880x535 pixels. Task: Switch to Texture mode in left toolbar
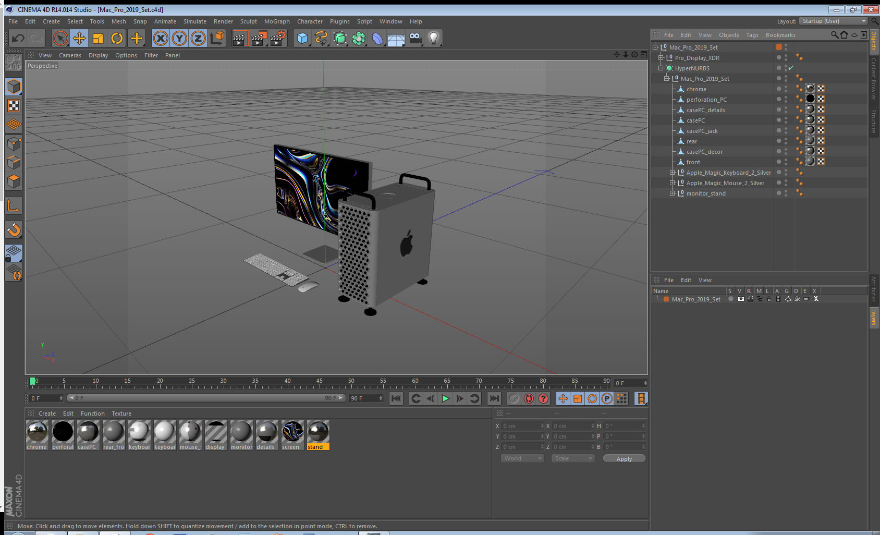pos(14,106)
